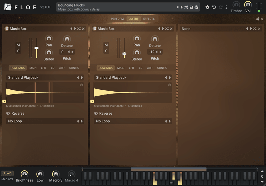This screenshot has width=266, height=186.
Task: Click the redo arrow icon
Action: click(220, 7)
